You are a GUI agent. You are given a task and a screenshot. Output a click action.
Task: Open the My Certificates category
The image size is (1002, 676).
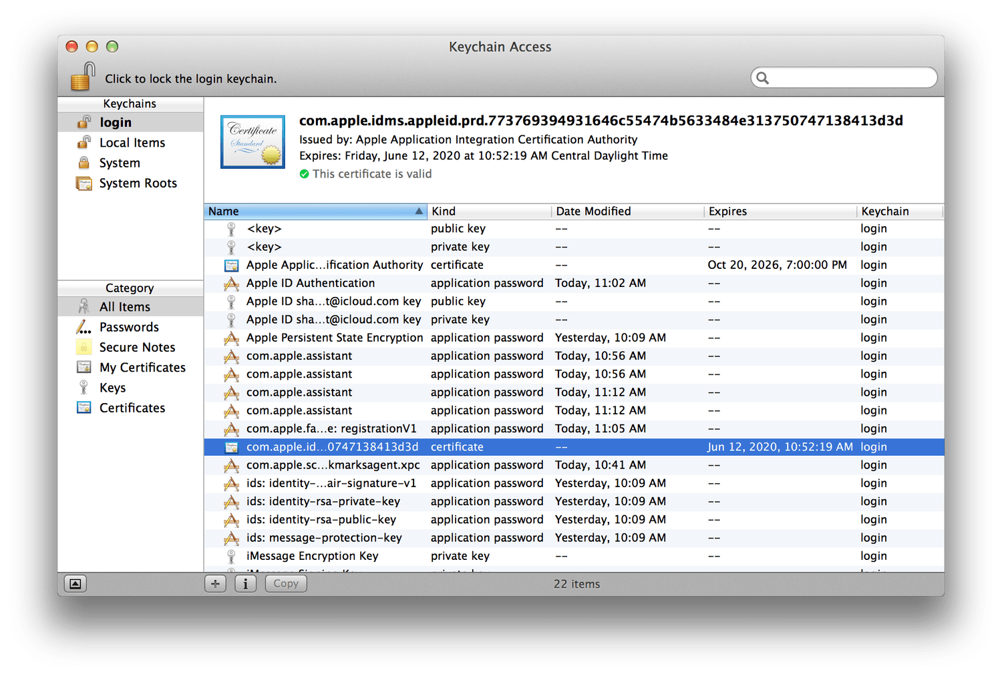pos(142,368)
